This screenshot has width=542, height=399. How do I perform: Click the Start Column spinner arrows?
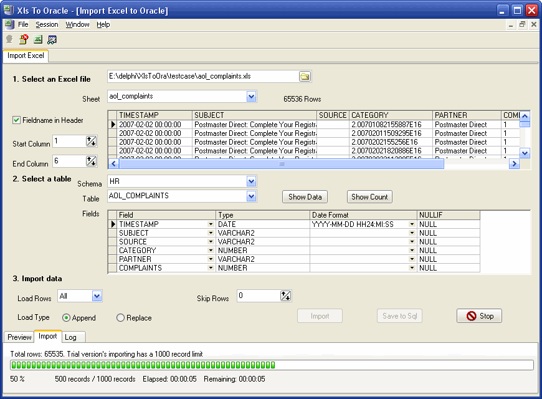click(x=92, y=142)
